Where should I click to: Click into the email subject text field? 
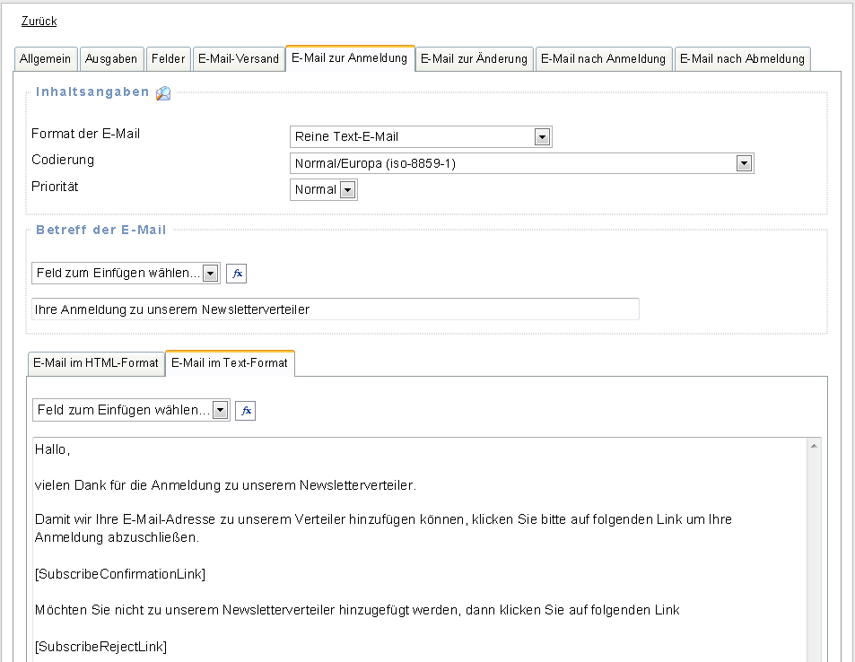tap(335, 309)
